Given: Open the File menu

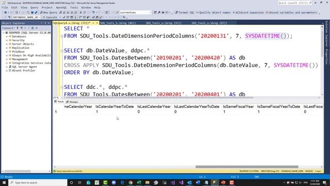Looking at the screenshot, I should [5, 7].
